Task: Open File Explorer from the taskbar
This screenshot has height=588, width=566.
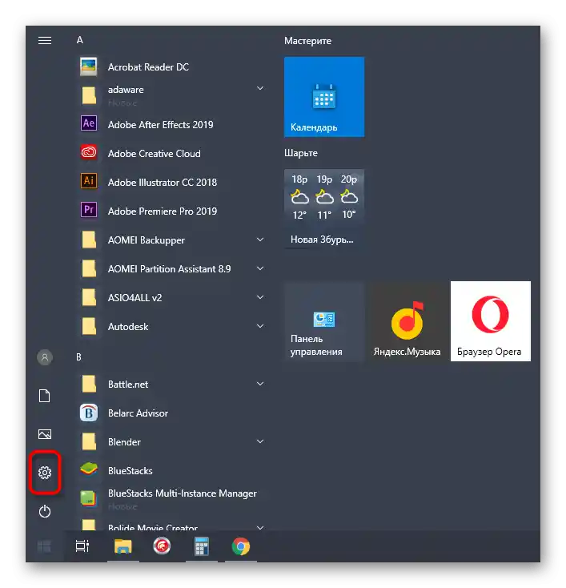Action: [x=123, y=546]
